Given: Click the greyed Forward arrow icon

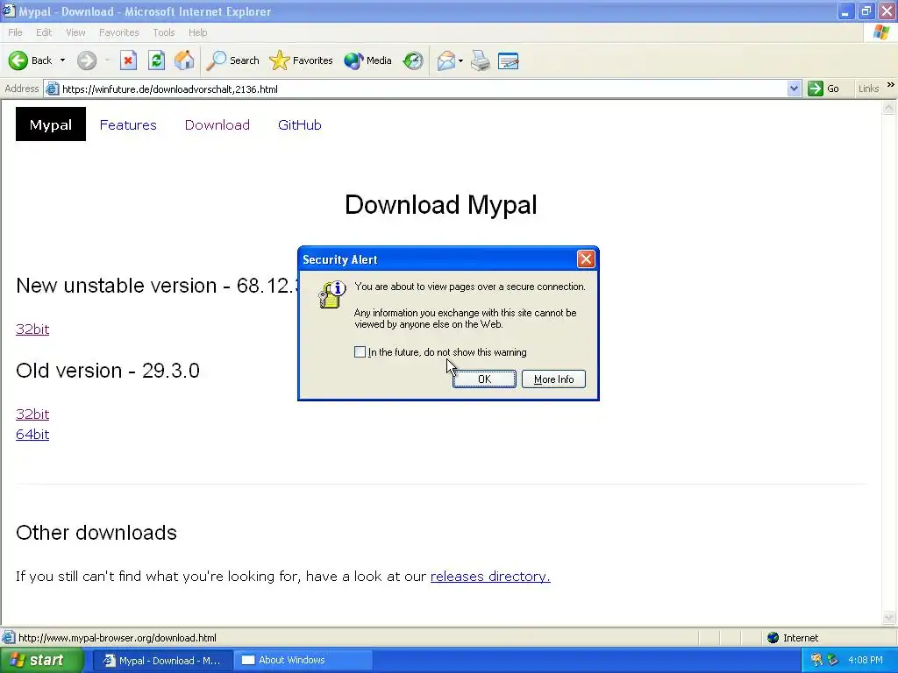Looking at the screenshot, I should (87, 60).
